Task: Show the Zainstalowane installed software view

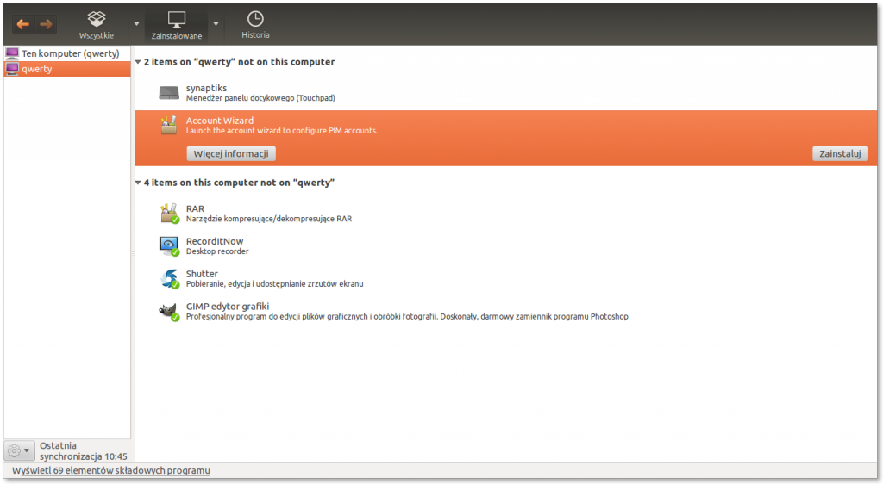Action: (x=176, y=26)
